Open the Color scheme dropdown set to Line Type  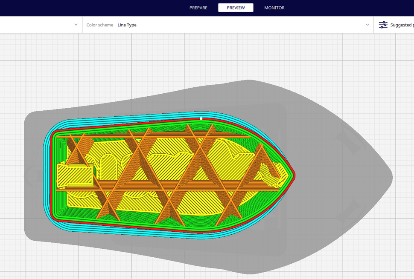126,25
